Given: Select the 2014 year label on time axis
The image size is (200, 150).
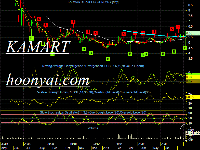Looking at the screenshot, I should (x=106, y=148).
